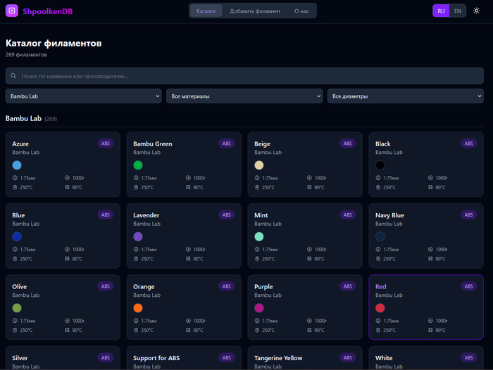The image size is (493, 370).
Task: Open the 'Все диаметры' diameter dropdown
Action: pos(405,96)
